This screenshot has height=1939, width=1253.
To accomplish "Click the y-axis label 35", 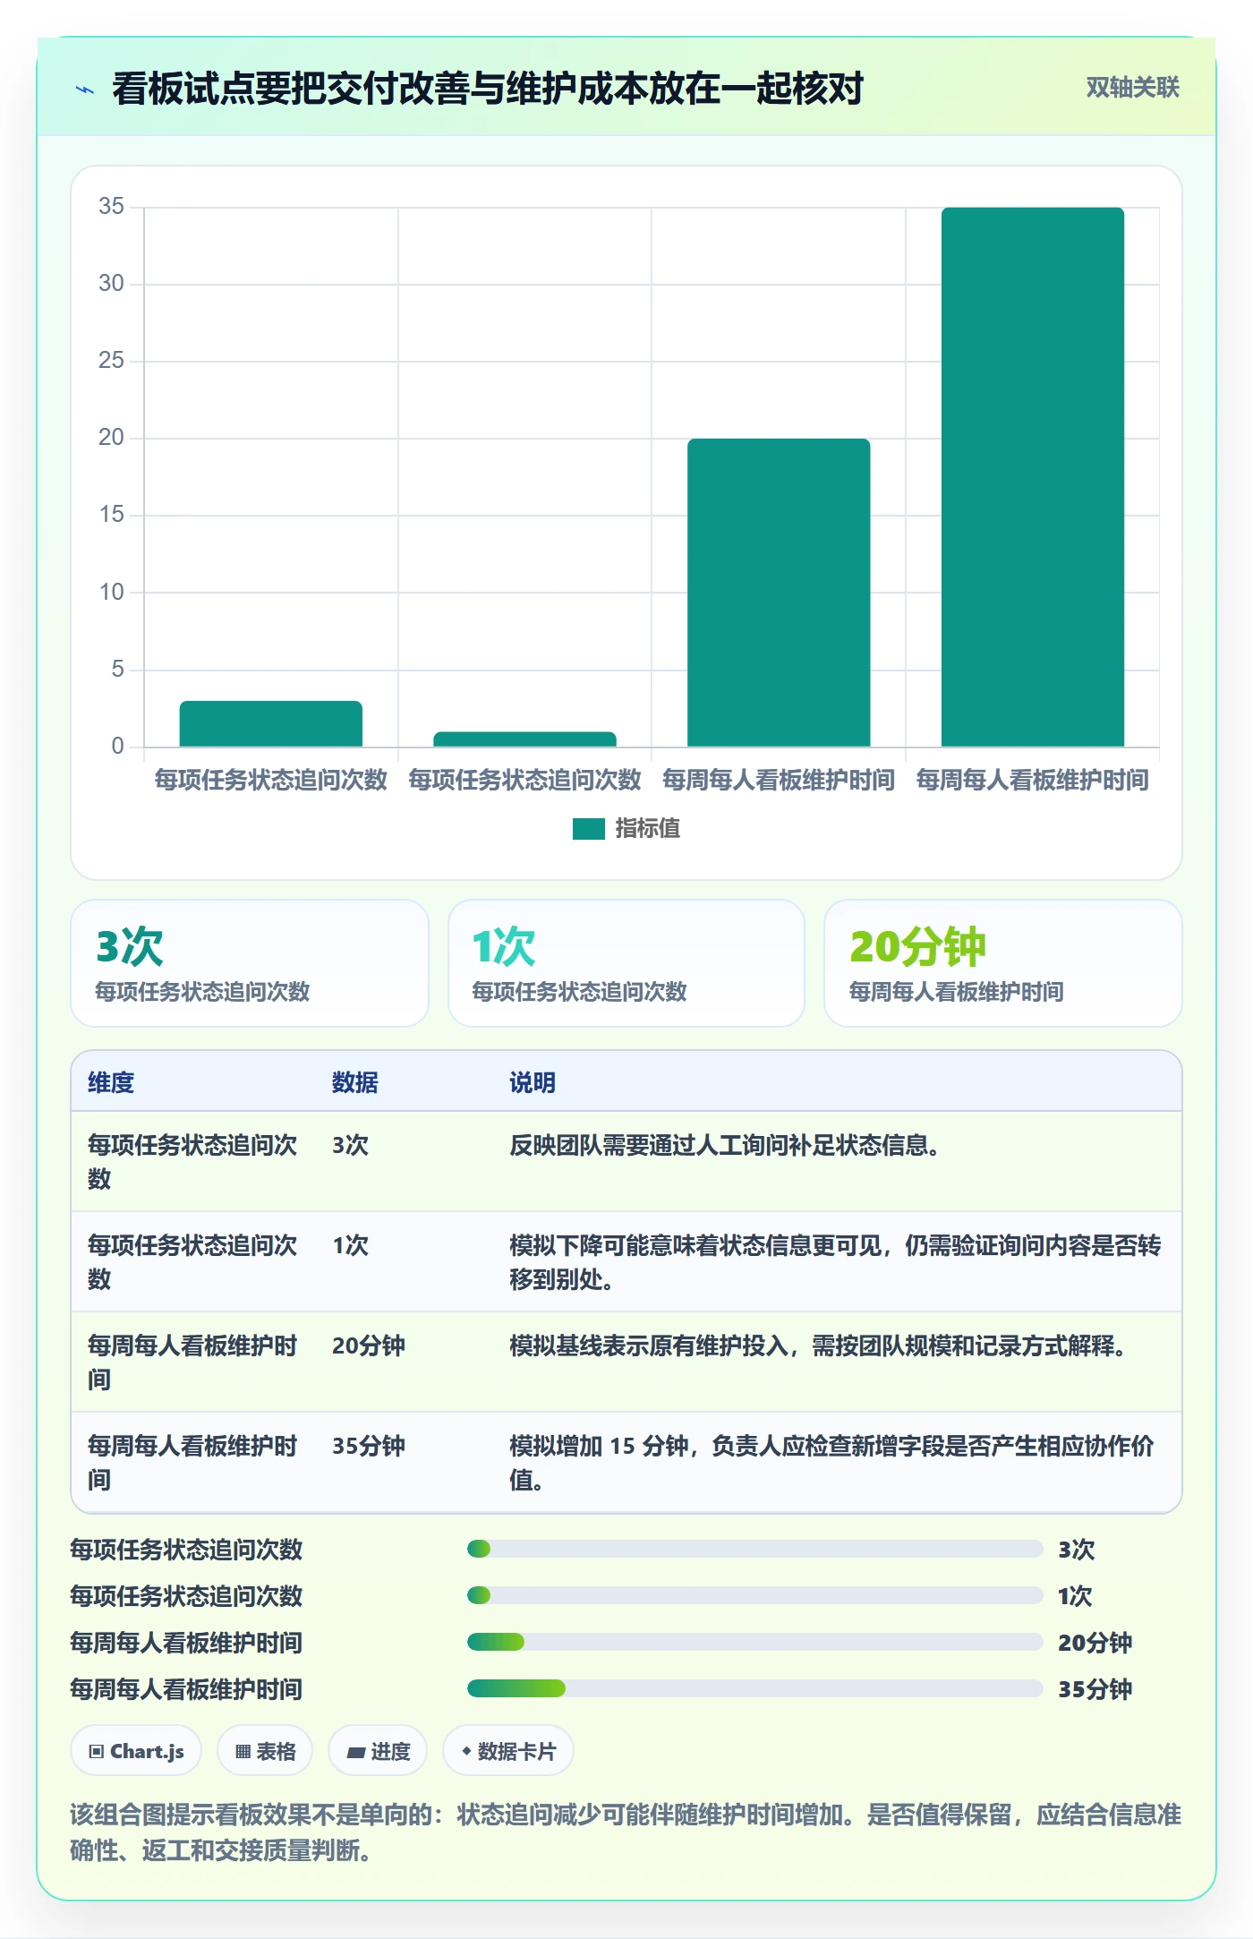I will pyautogui.click(x=111, y=207).
